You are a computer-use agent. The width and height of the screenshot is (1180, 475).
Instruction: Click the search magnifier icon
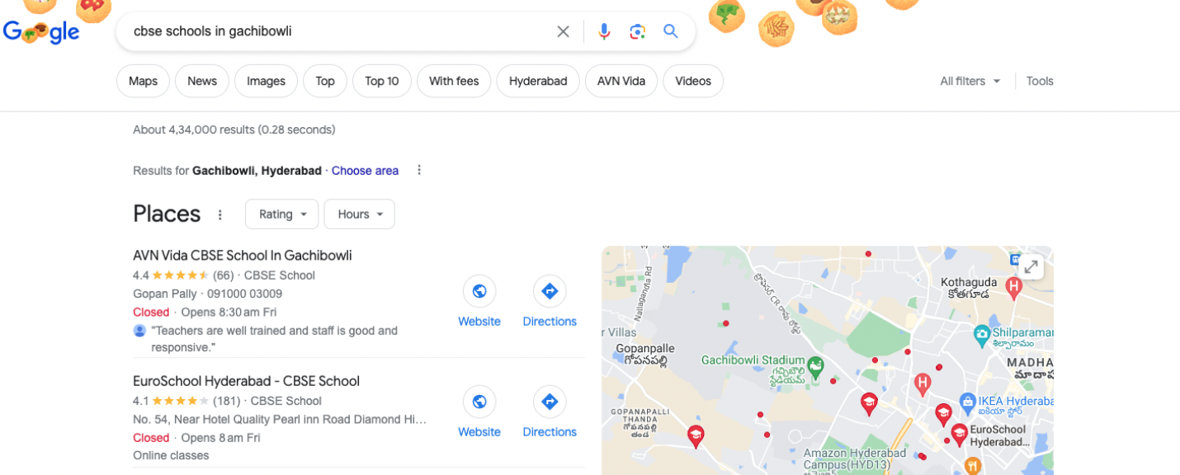pyautogui.click(x=670, y=31)
